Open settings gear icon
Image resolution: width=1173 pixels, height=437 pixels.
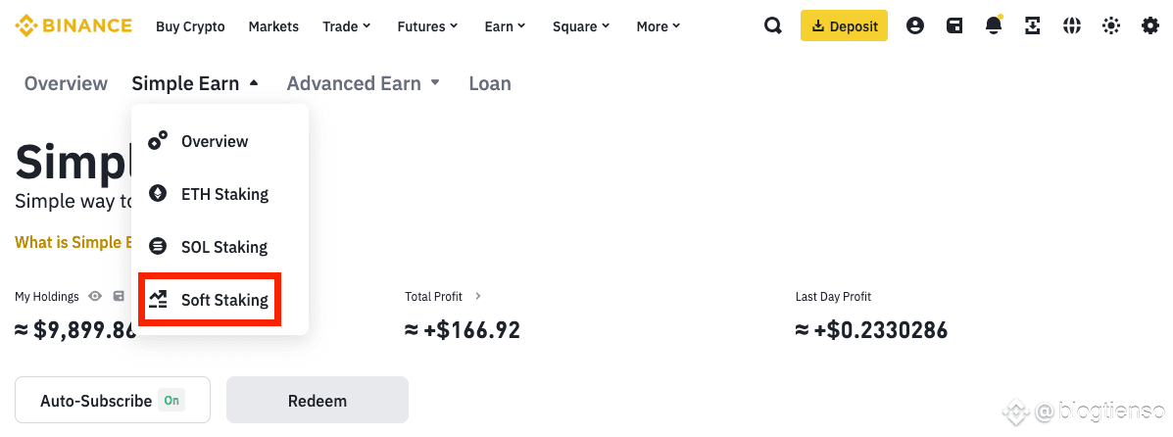point(1149,26)
